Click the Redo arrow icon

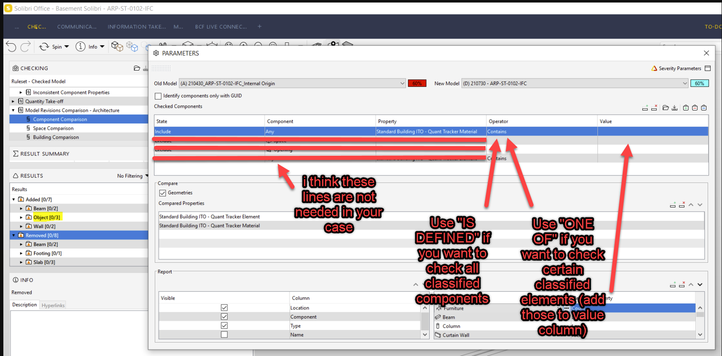click(26, 47)
